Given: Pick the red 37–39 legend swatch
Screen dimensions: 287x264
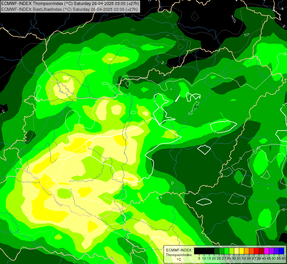Looking at the screenshot, I should (257, 251).
